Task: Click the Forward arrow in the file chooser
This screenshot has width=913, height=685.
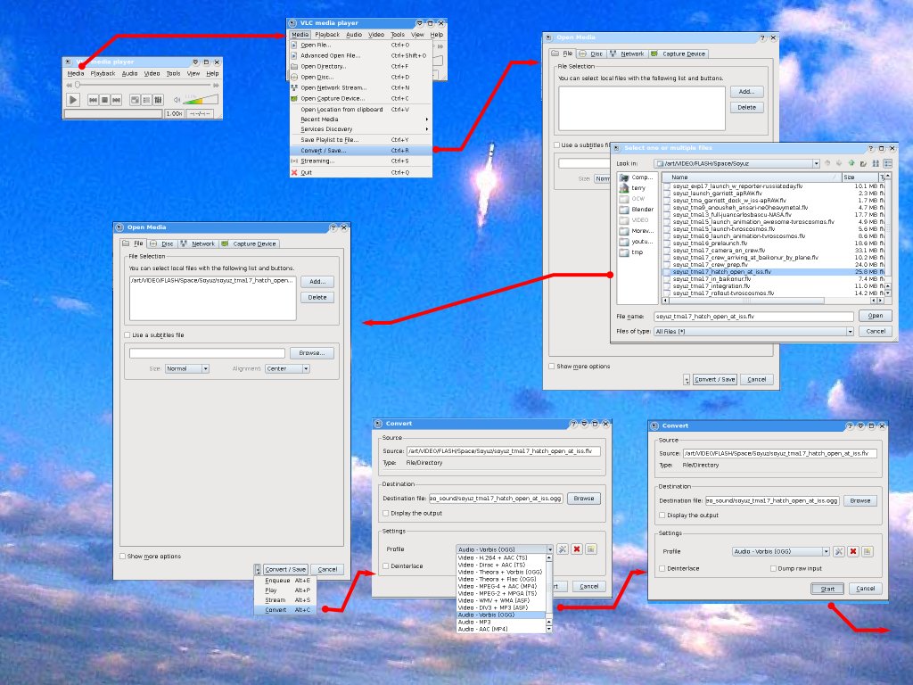Action: 839,164
